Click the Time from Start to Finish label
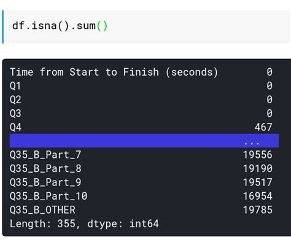Image resolution: width=291 pixels, height=242 pixels. (114, 72)
